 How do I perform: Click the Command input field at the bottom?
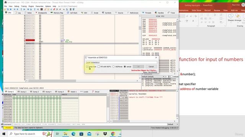[90, 124]
